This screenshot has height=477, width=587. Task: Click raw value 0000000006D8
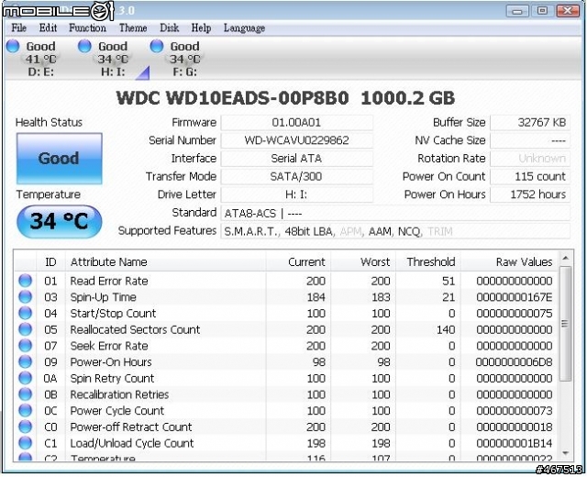[515, 362]
